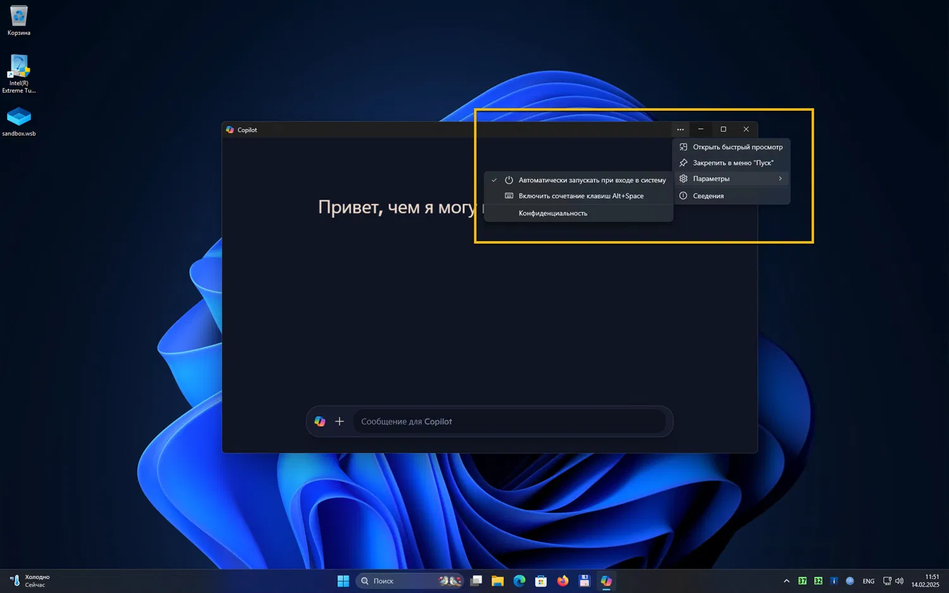The image size is (949, 593).
Task: Open the Windows Start menu
Action: 343,581
